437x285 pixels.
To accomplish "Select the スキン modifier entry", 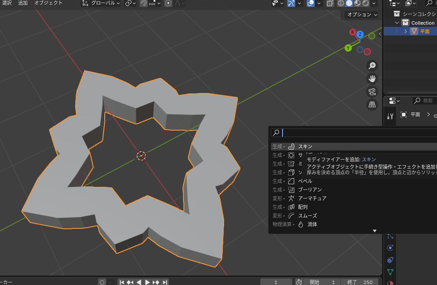I will tap(305, 147).
